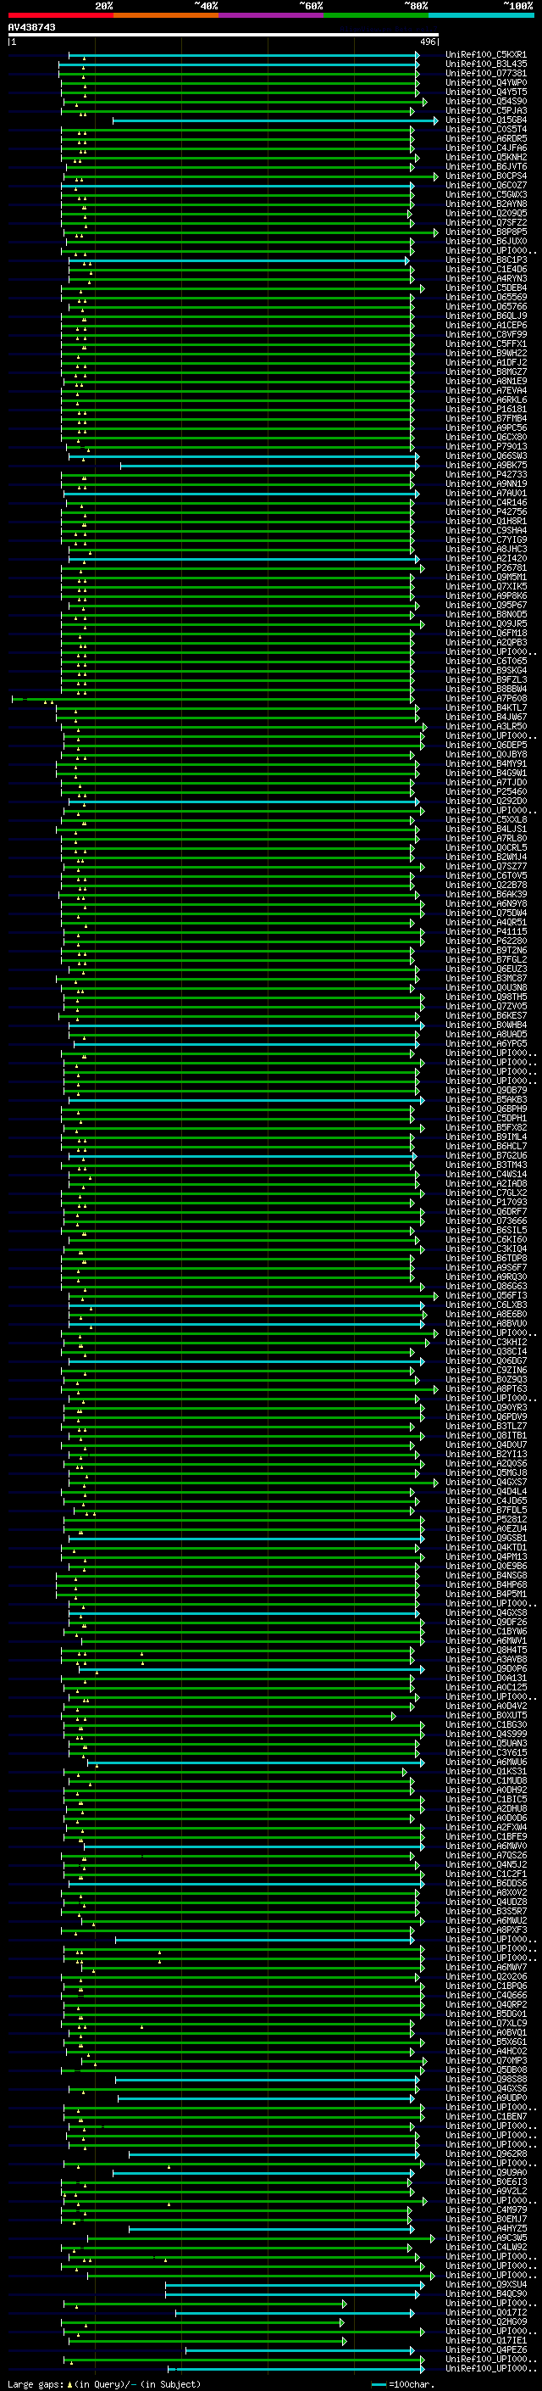
Task: Select hit UniRef100_Q9DB79
Action: pyautogui.click(x=486, y=1090)
